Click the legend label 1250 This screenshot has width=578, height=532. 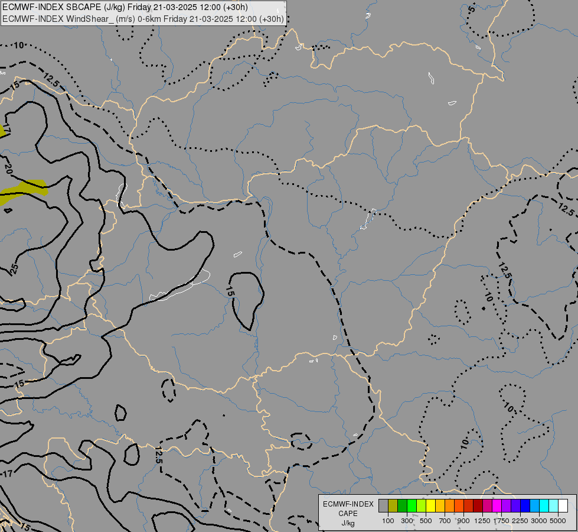(482, 521)
